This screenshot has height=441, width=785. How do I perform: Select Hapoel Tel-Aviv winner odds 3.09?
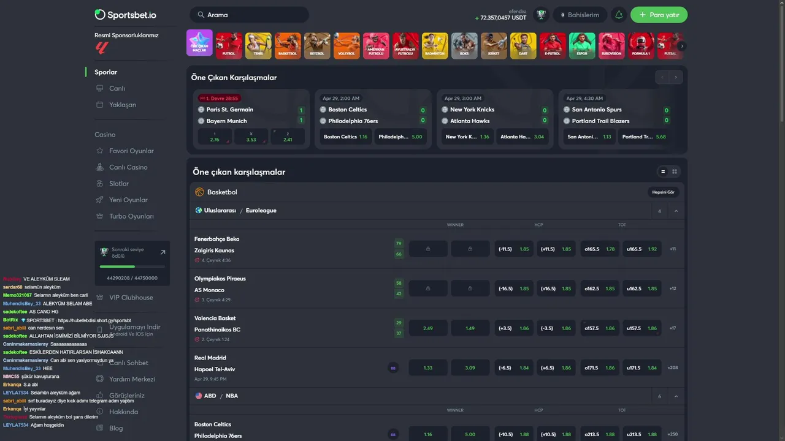point(470,368)
